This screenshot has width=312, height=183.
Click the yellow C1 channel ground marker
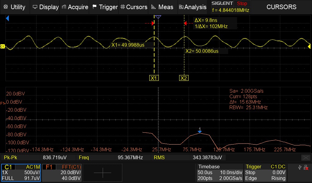(2, 46)
